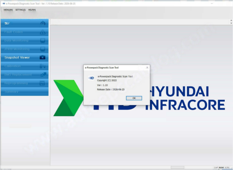
Task: Click the scroll down arrow at top right
Action: pos(231,23)
